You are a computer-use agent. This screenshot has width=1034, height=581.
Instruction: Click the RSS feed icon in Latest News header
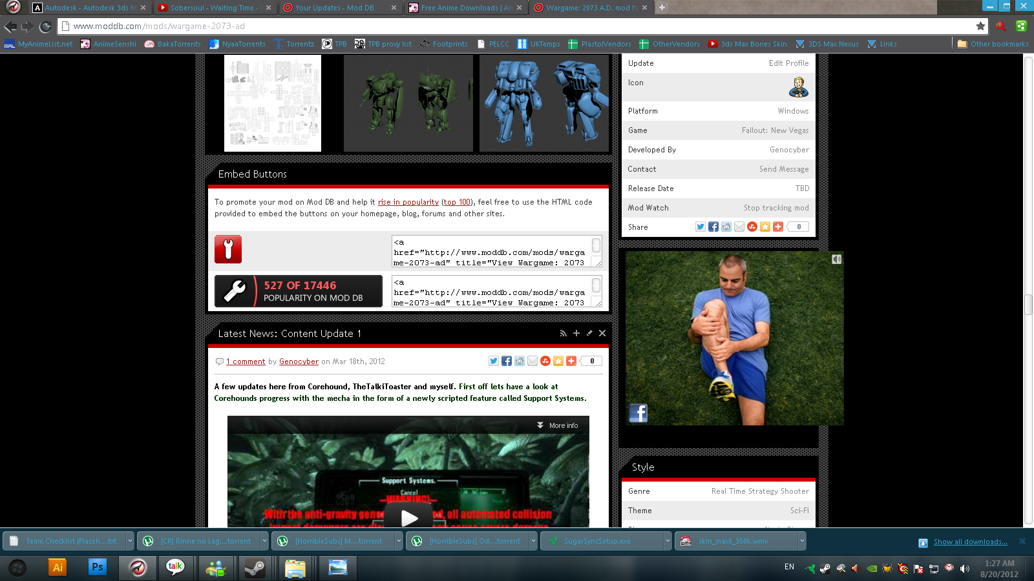click(563, 333)
